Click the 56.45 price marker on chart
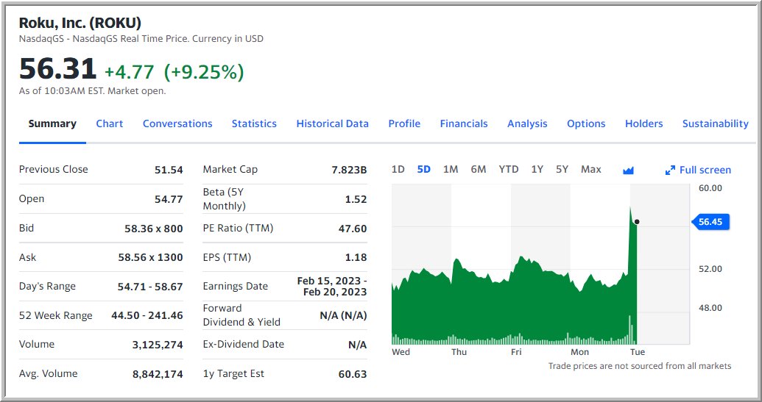Screen dimensions: 762x402 point(710,222)
